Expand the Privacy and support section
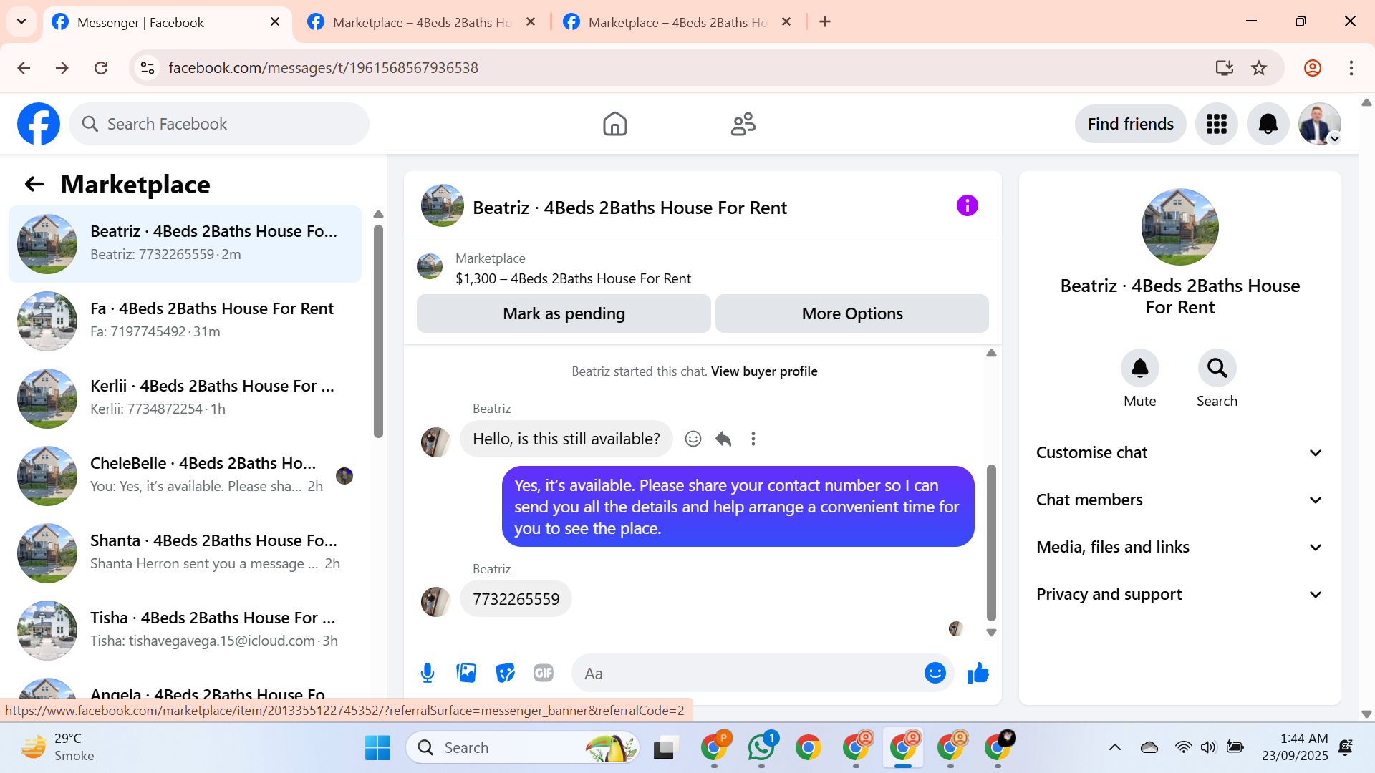The width and height of the screenshot is (1375, 773). pos(1179,594)
